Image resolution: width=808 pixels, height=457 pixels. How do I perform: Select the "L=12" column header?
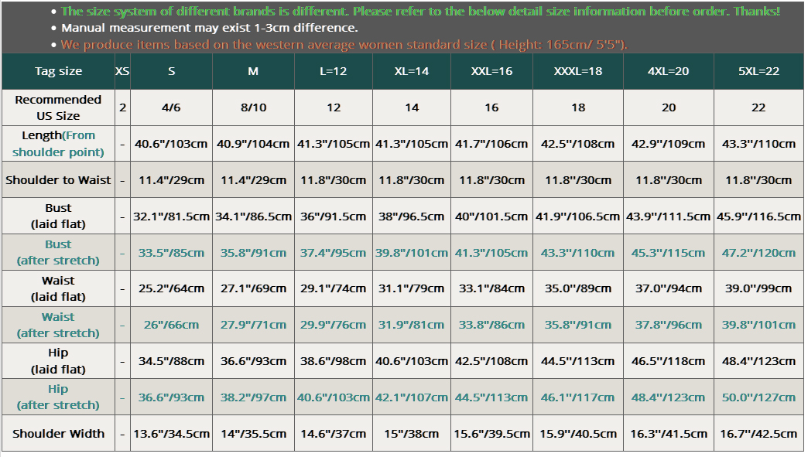click(333, 71)
